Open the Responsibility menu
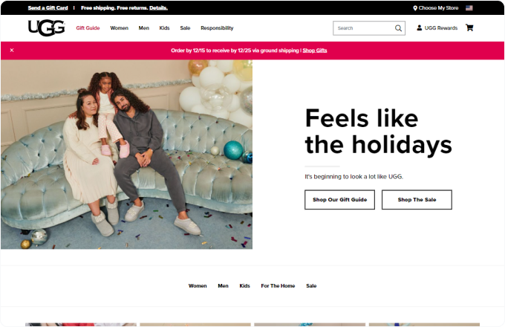 pos(217,28)
